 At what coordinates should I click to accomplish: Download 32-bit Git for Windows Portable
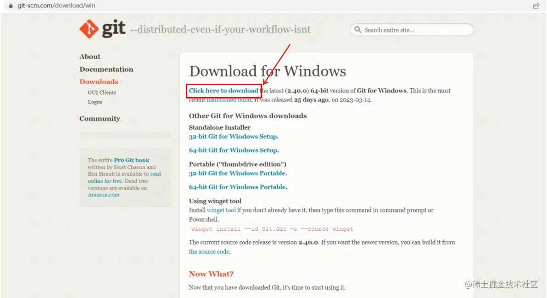(x=238, y=173)
